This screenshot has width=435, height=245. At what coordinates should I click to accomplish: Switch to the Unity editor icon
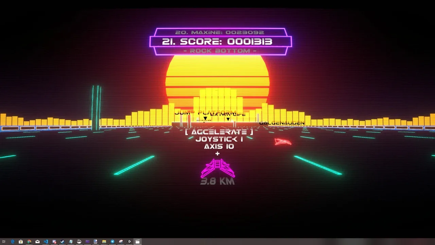129,242
